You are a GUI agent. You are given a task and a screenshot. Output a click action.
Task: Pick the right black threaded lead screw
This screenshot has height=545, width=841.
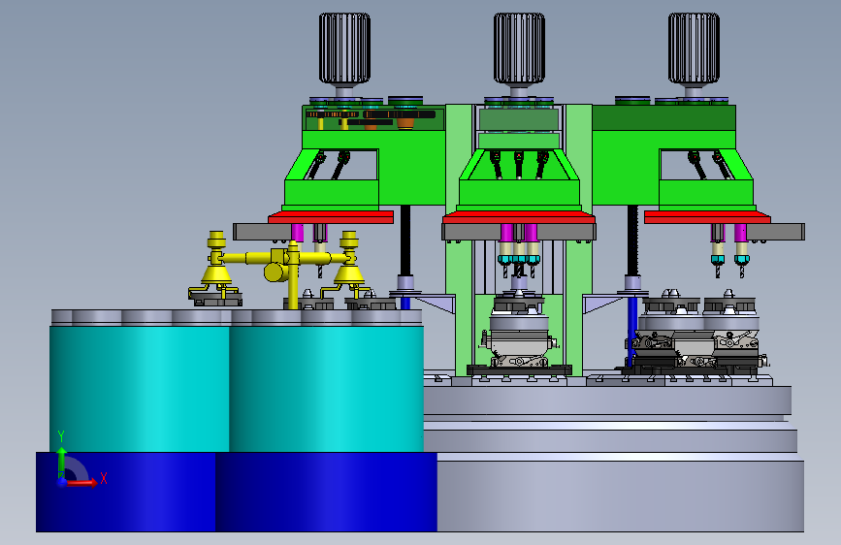(632, 240)
